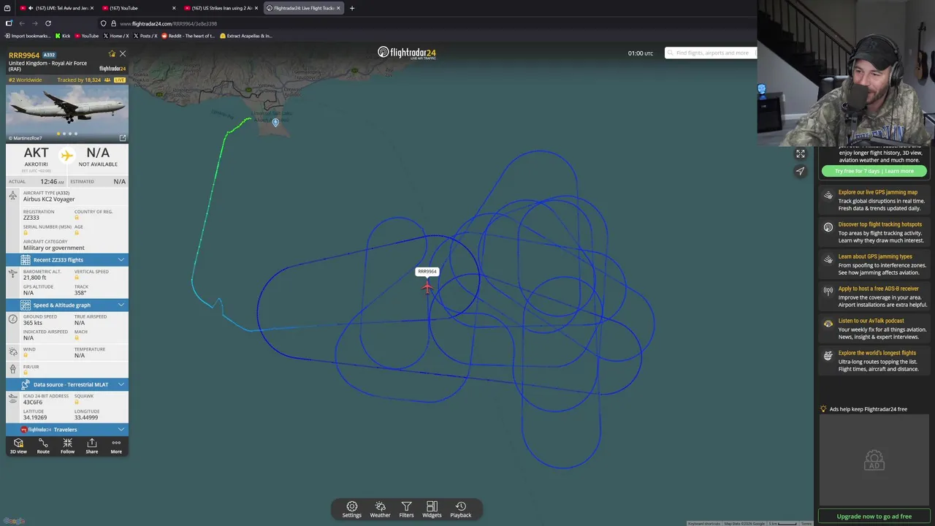Click the locked Country of Reg. padlock

tap(77, 218)
